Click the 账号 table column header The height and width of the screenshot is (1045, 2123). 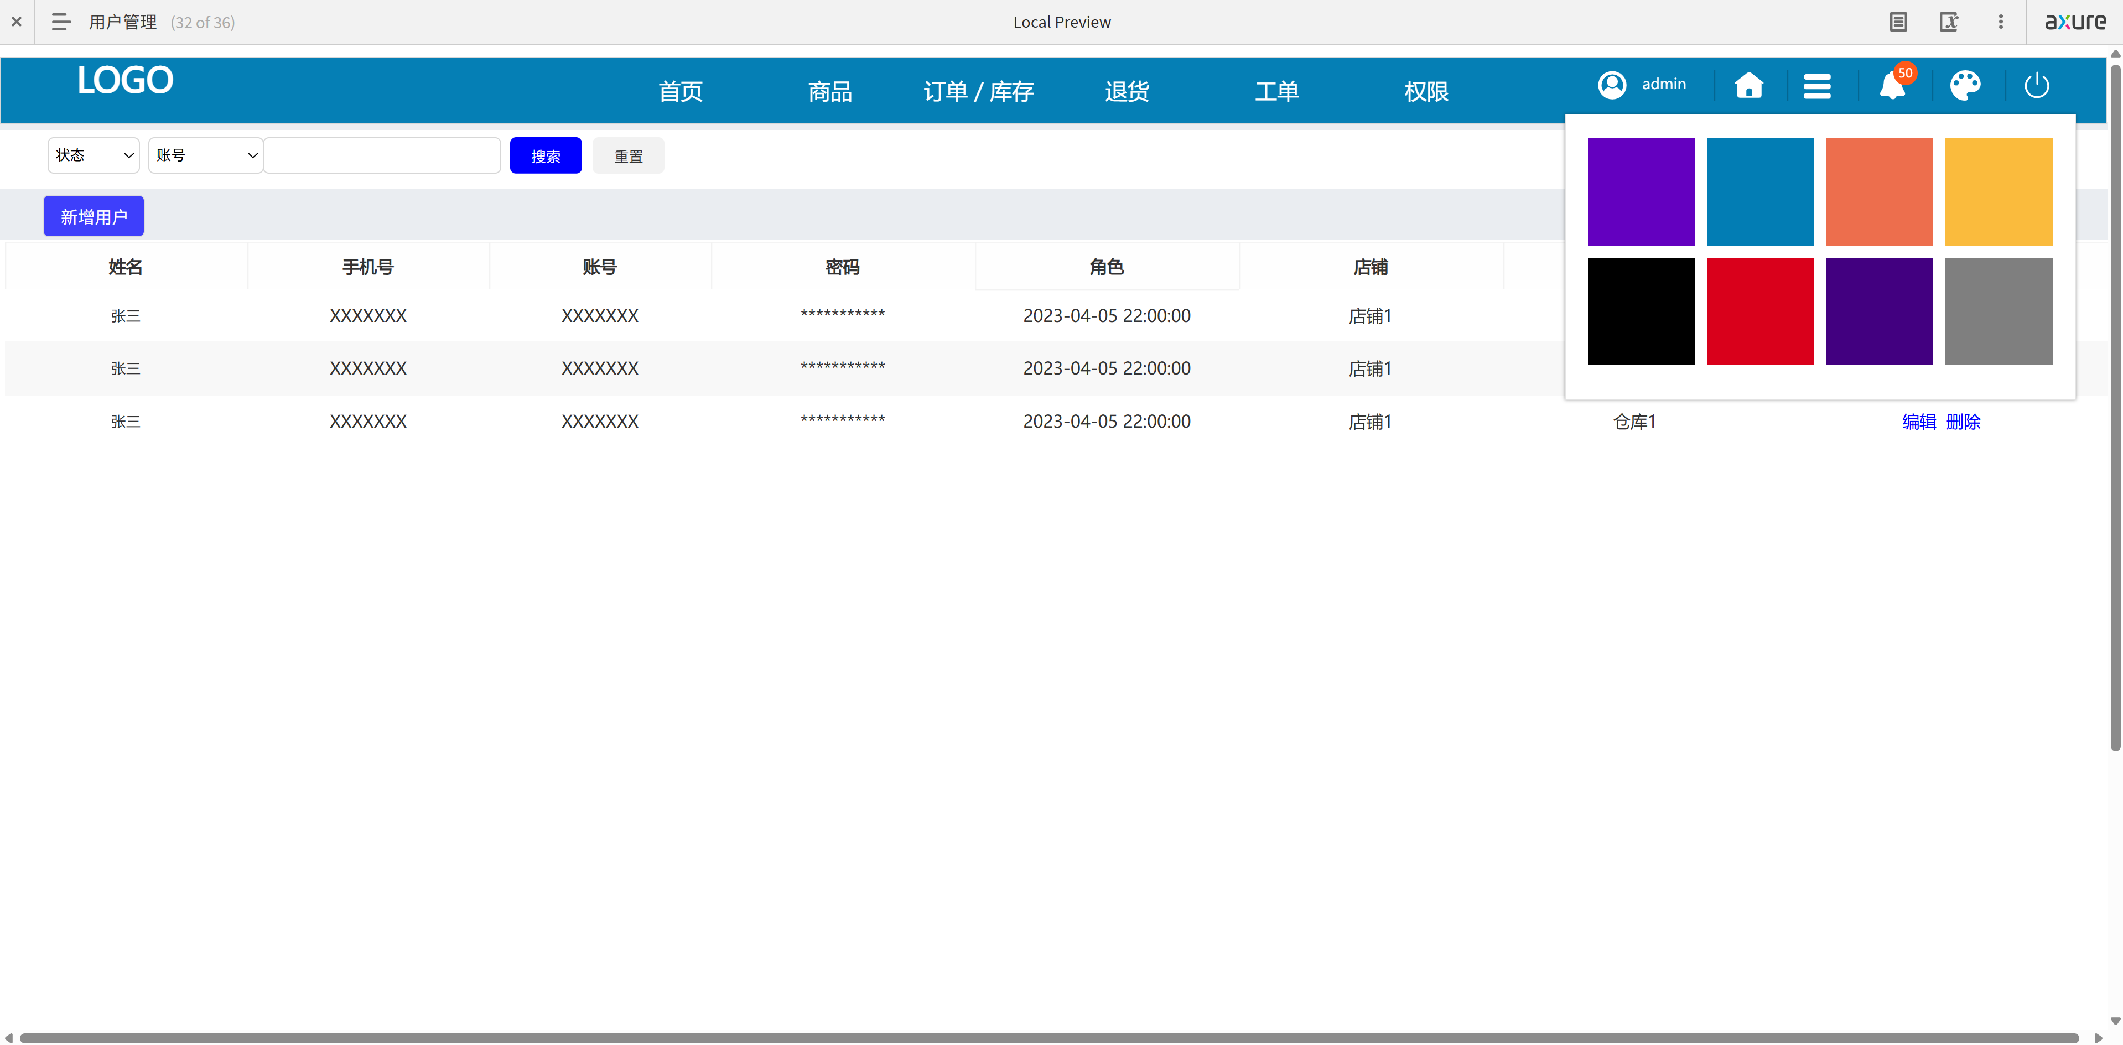(600, 267)
